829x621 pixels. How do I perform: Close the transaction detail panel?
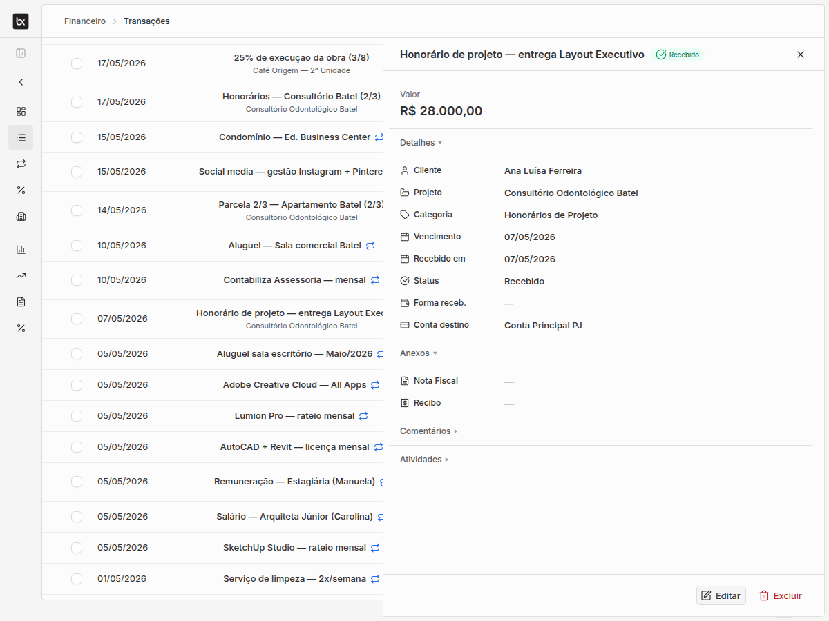click(801, 55)
